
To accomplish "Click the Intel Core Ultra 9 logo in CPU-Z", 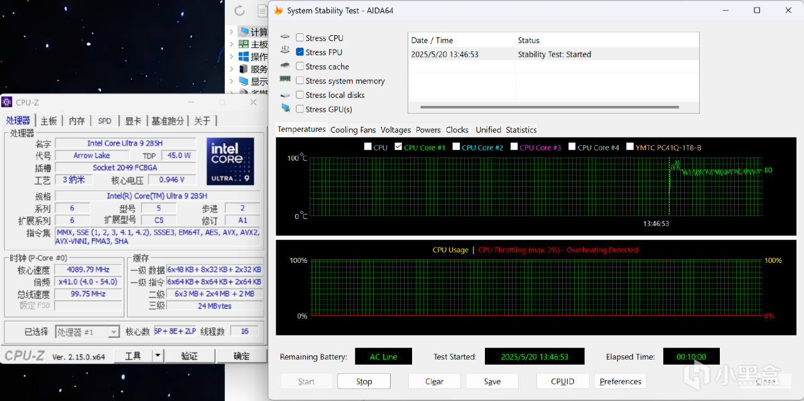I will 230,161.
